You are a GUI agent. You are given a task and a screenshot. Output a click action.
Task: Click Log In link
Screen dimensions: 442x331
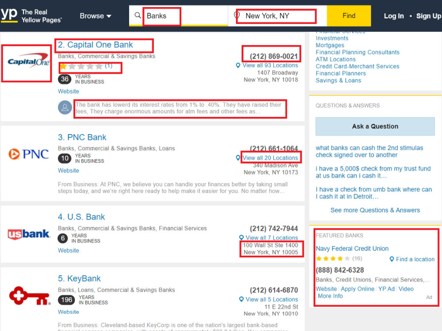tap(393, 16)
